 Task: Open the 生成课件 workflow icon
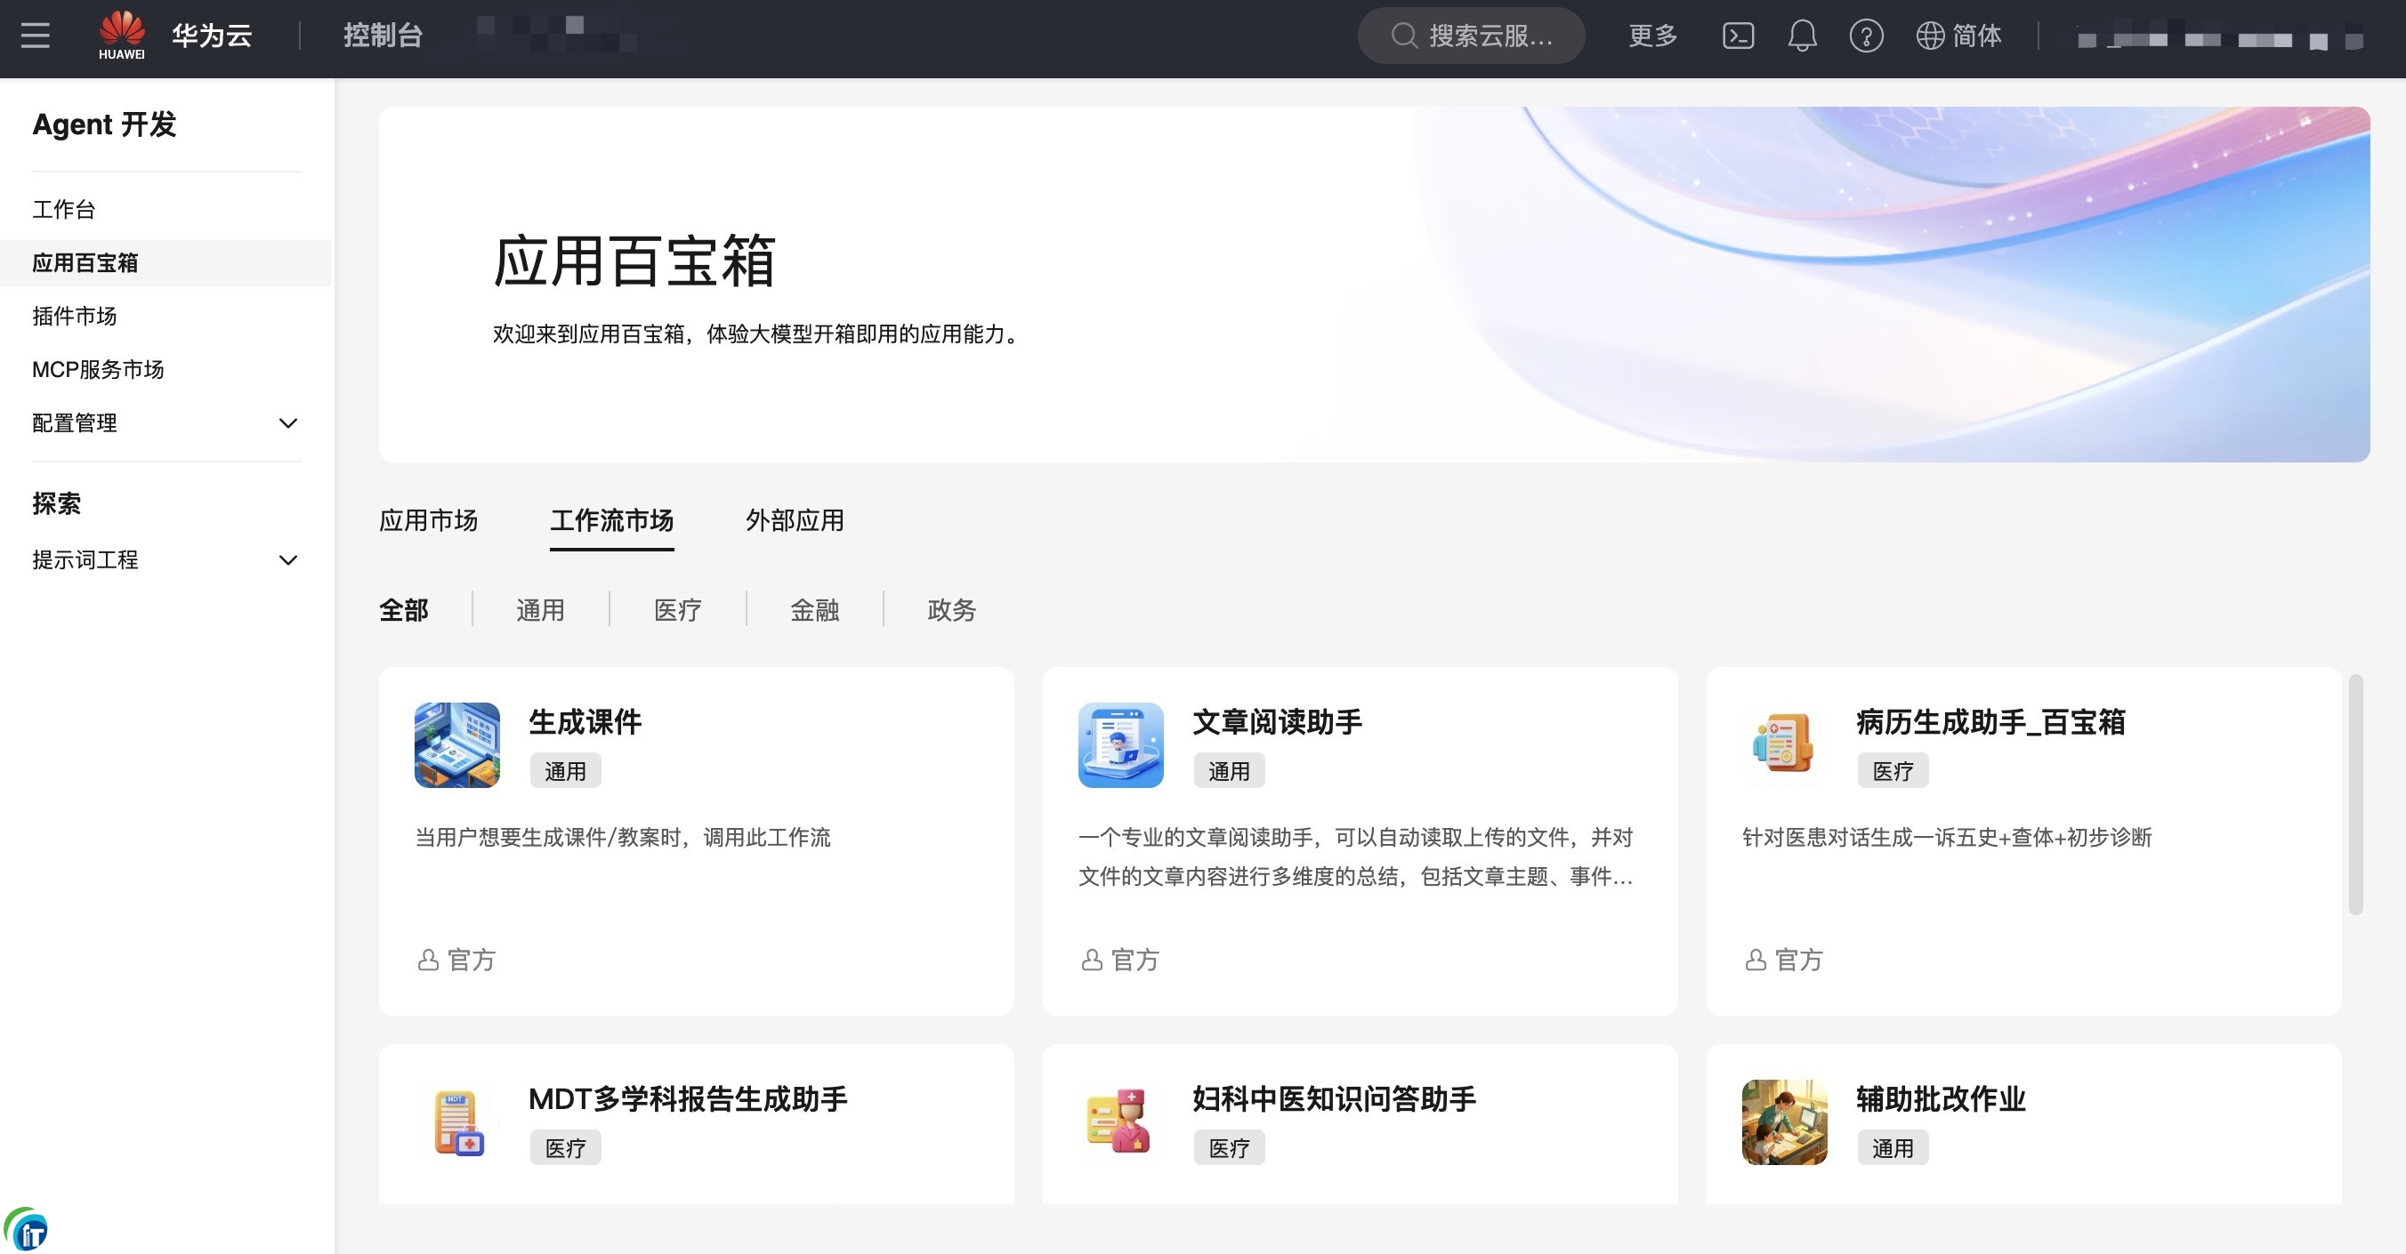coord(456,745)
